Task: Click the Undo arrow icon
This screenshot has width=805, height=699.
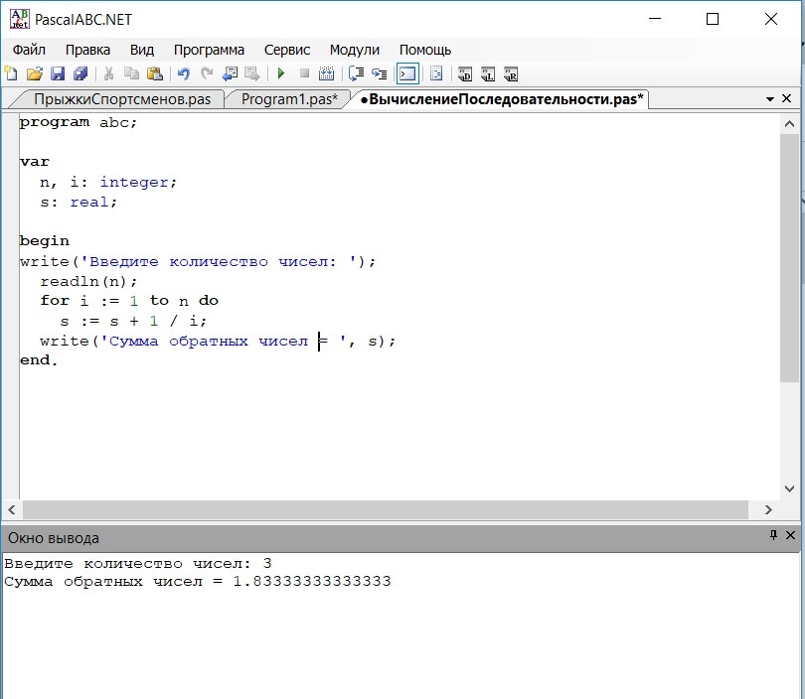Action: point(183,73)
